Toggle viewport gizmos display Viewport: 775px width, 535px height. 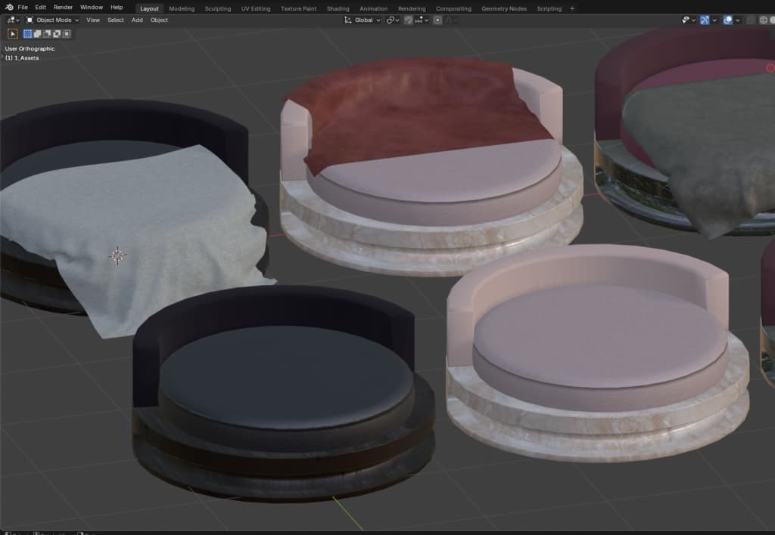(705, 20)
